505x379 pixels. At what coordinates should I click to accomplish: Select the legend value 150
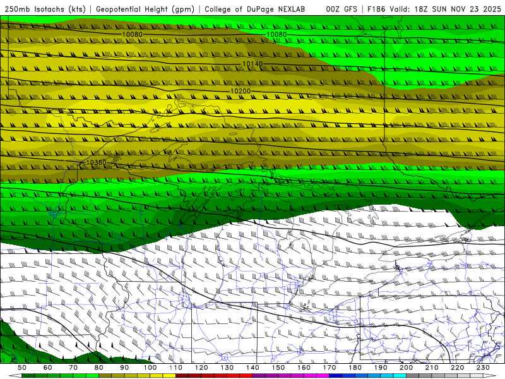278,368
